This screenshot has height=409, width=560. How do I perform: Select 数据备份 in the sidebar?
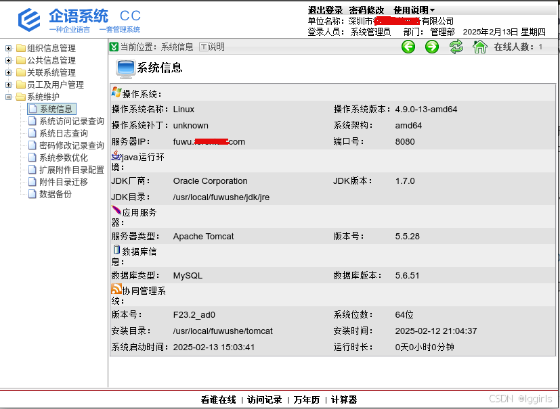pos(55,195)
